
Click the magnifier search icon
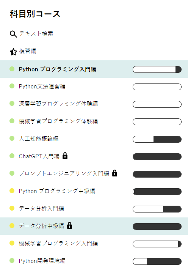click(x=13, y=34)
